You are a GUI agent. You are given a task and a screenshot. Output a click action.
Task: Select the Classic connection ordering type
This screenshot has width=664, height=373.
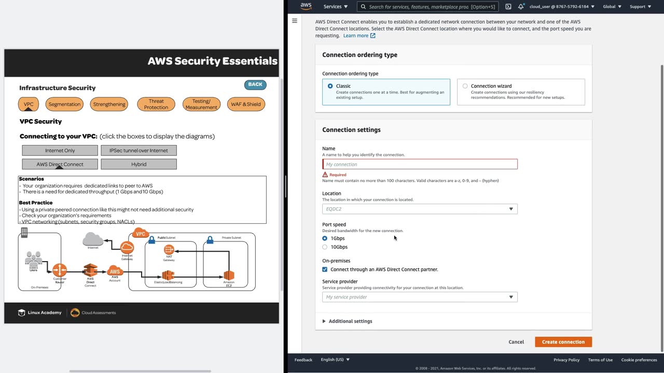pos(330,86)
